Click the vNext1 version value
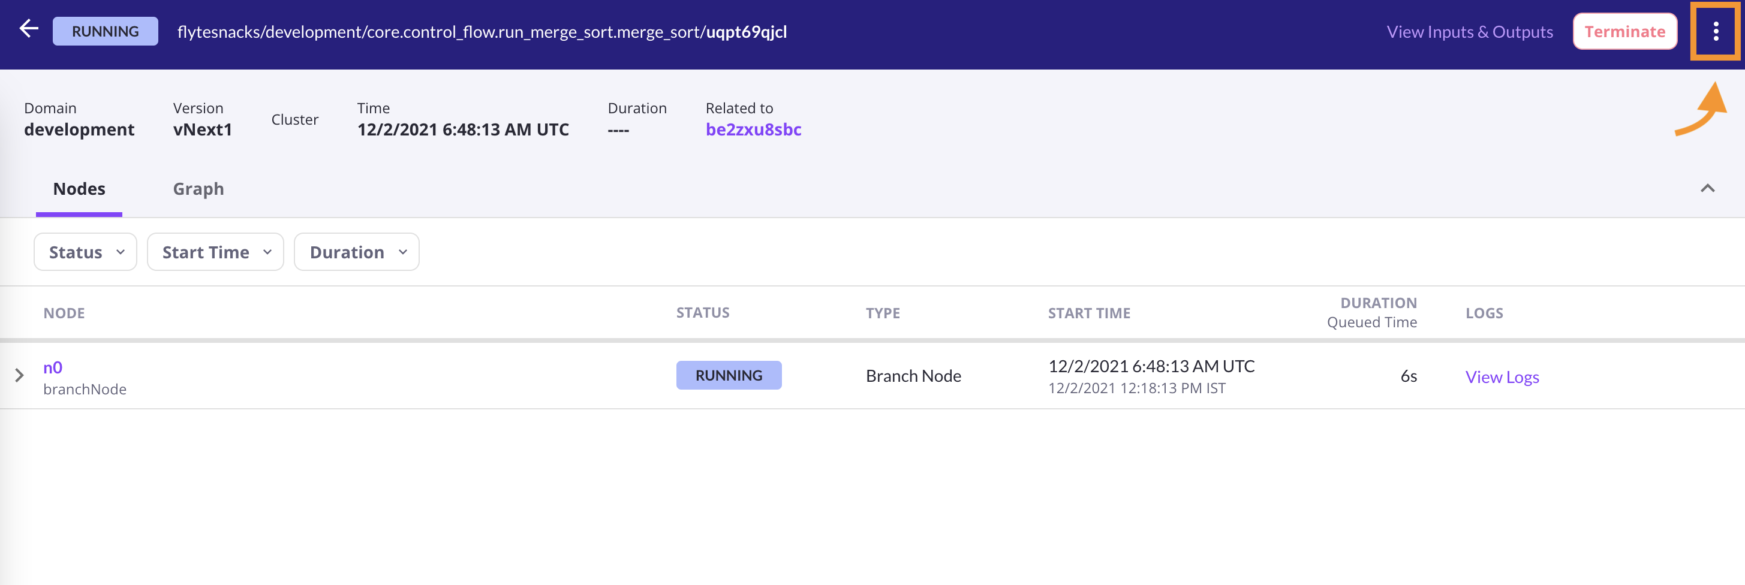 pyautogui.click(x=203, y=129)
